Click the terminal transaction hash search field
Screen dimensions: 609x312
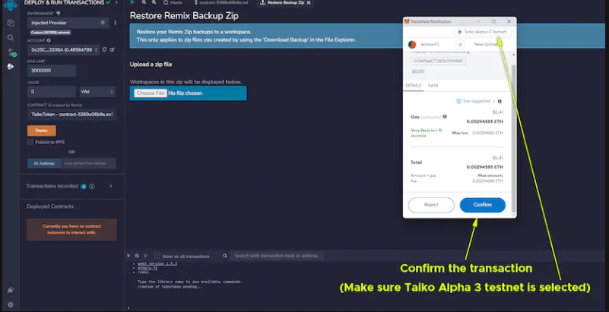277,256
